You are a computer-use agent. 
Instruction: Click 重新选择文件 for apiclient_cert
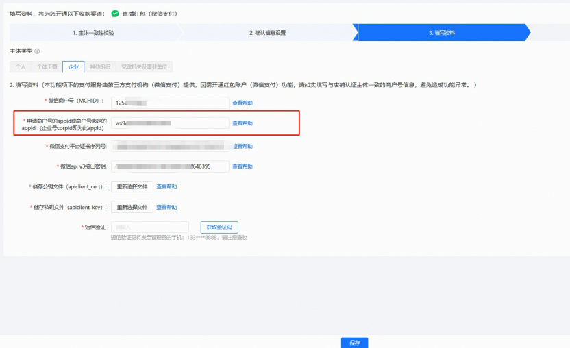[132, 186]
